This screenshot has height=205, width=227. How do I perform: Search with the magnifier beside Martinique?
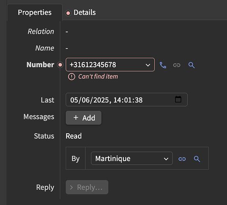tap(197, 159)
